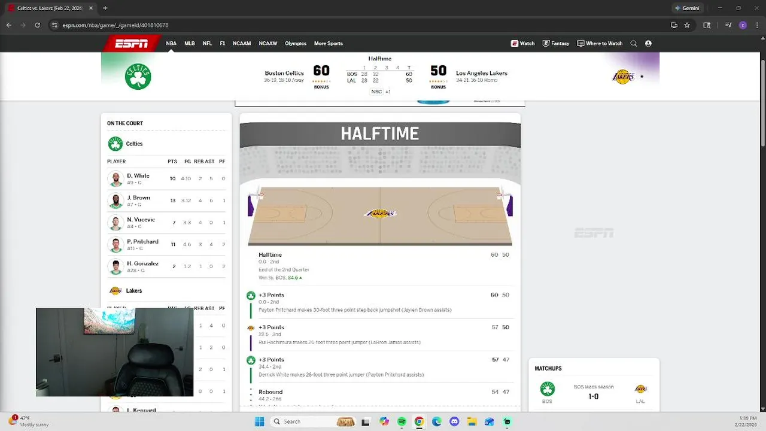Select the Olympics menu item
The height and width of the screenshot is (431, 766).
coord(296,43)
